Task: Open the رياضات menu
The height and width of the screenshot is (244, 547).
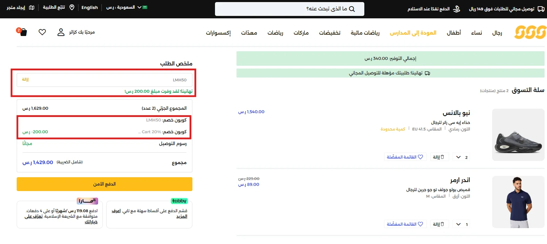Action: point(275,33)
